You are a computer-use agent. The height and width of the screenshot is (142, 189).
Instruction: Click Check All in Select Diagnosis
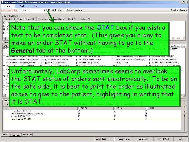pyautogui.click(x=72, y=19)
